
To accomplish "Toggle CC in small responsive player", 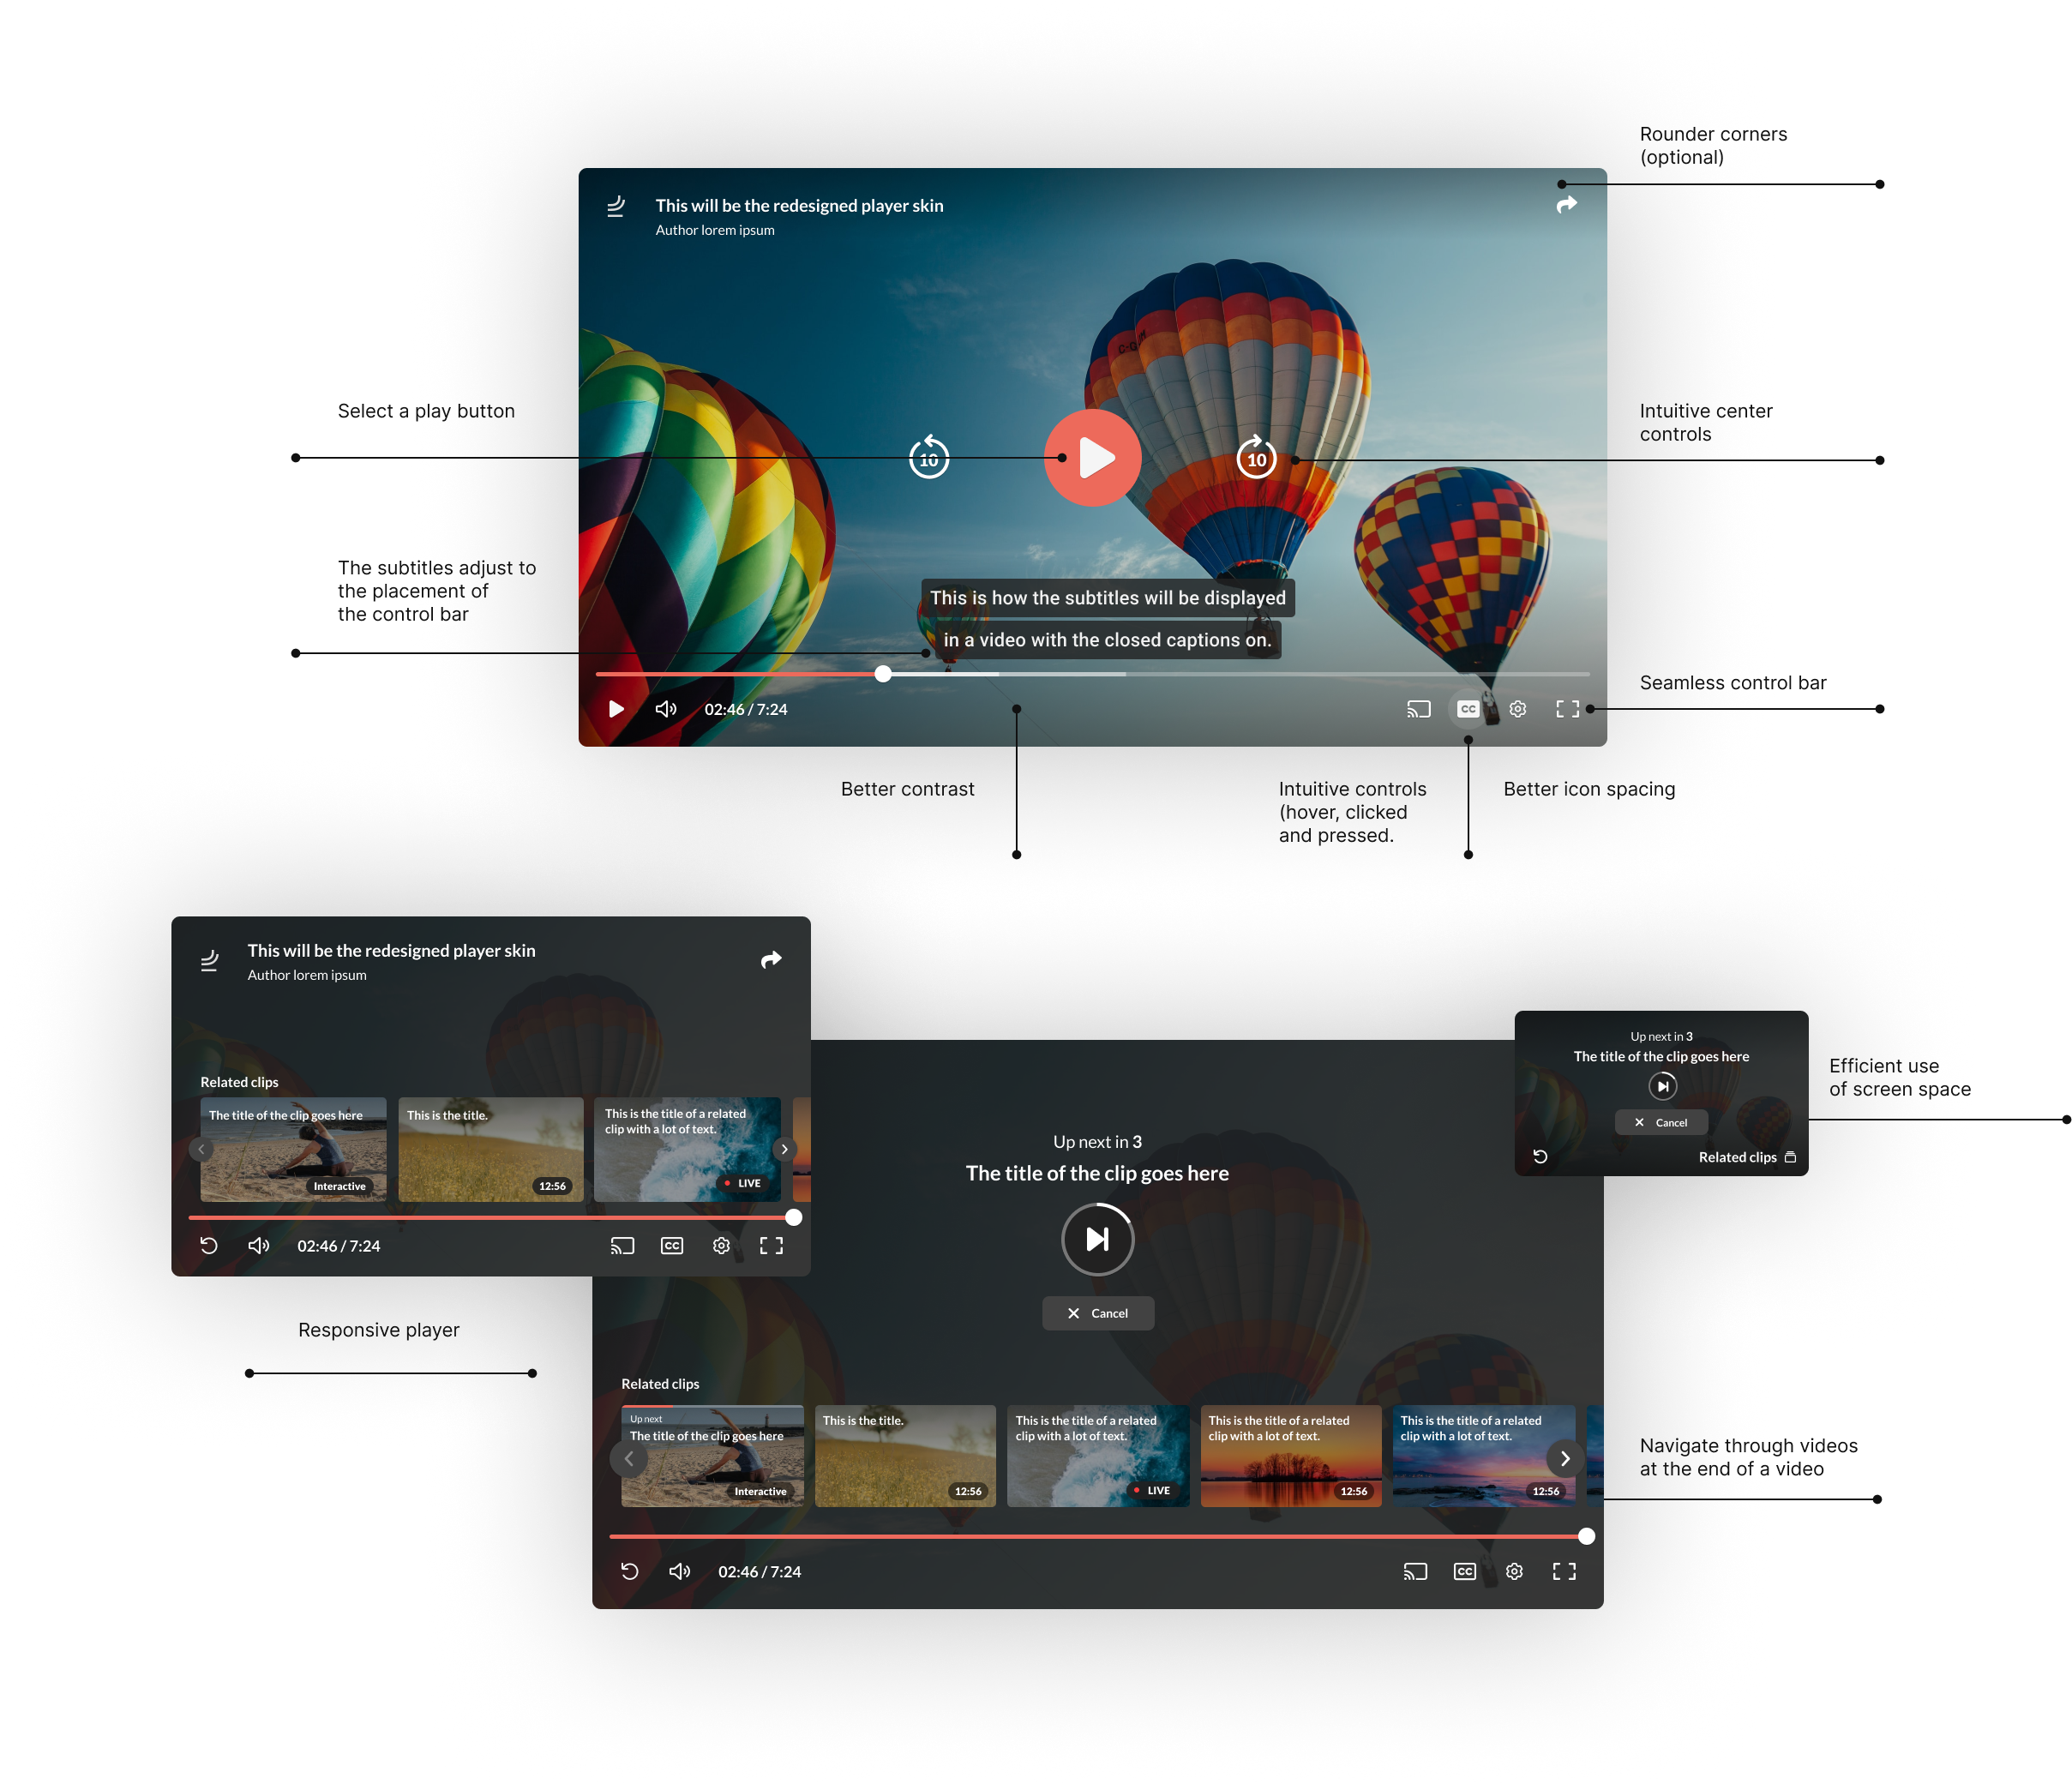I will [x=672, y=1246].
